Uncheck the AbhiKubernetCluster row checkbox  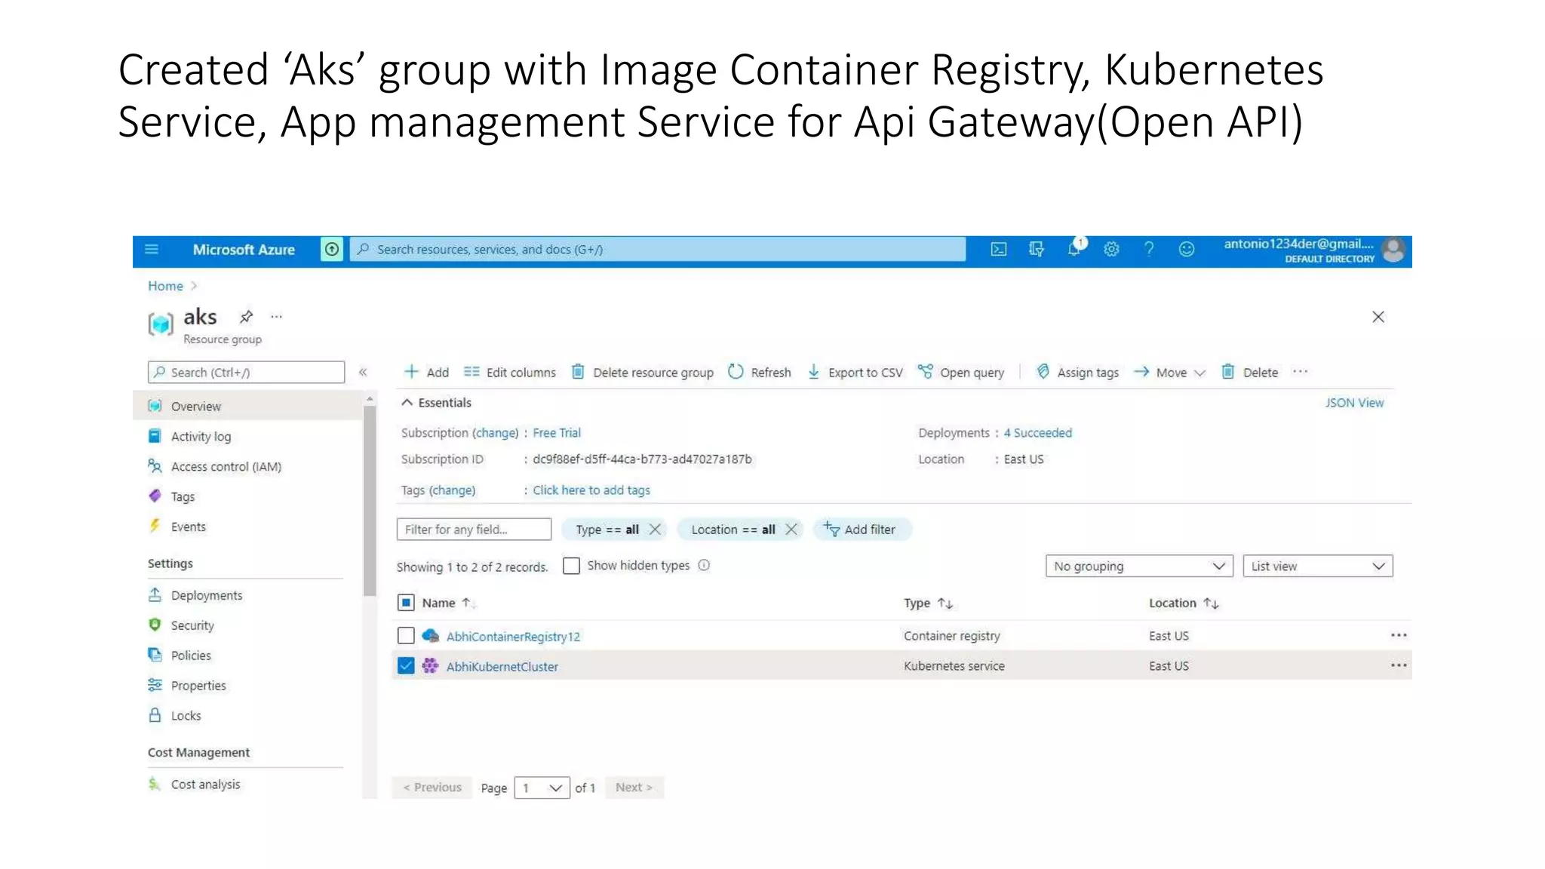(x=406, y=666)
